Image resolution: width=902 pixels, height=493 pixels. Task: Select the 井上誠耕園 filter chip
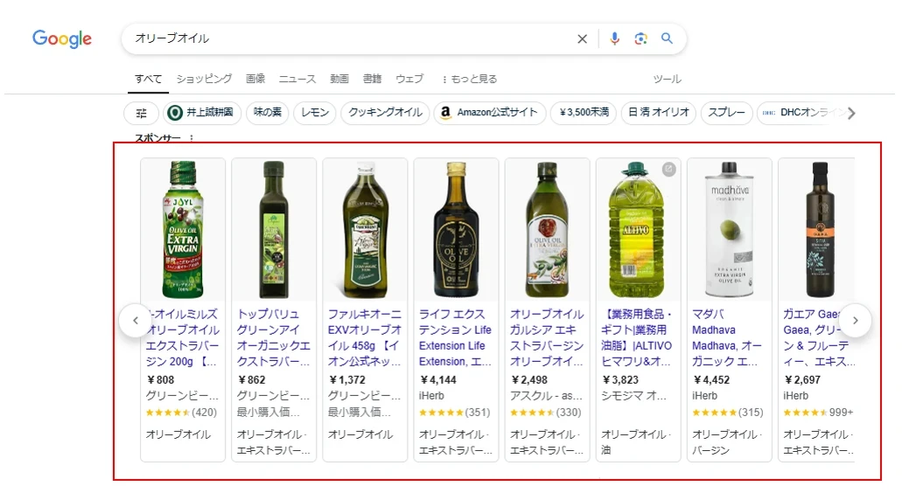(x=202, y=113)
